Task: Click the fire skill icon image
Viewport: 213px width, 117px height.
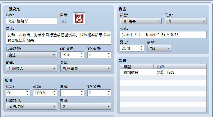Action: point(79,18)
